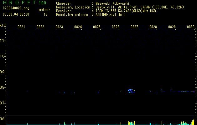
Task: Click the 0.7 frequency axis label
Action: [3, 103]
